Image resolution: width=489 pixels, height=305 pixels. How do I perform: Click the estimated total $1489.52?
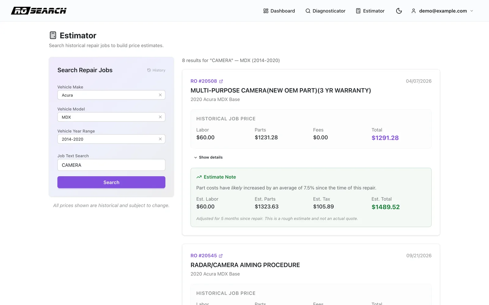pos(386,207)
